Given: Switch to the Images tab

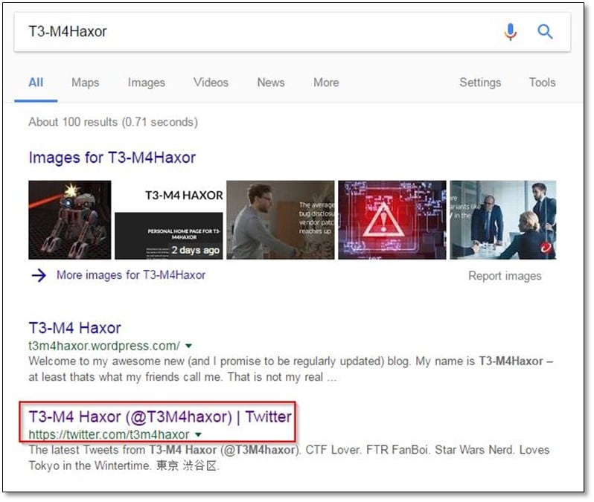Looking at the screenshot, I should coord(146,83).
